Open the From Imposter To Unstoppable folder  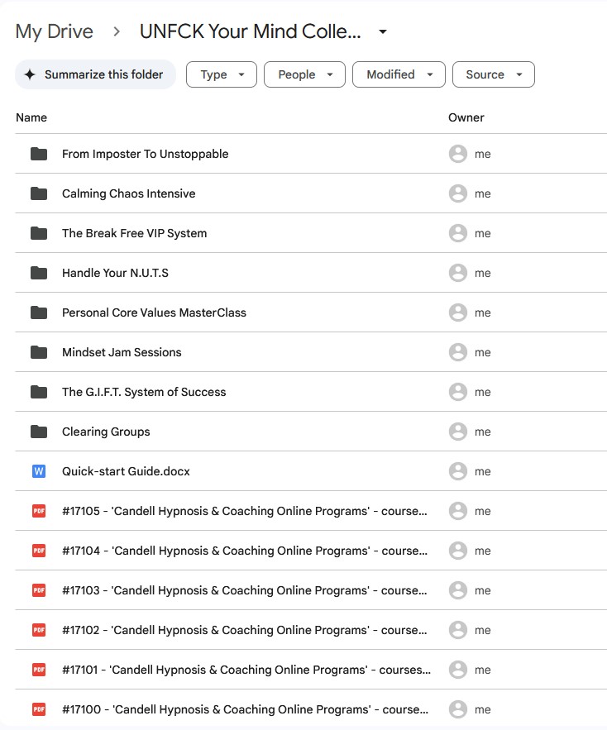pyautogui.click(x=145, y=154)
